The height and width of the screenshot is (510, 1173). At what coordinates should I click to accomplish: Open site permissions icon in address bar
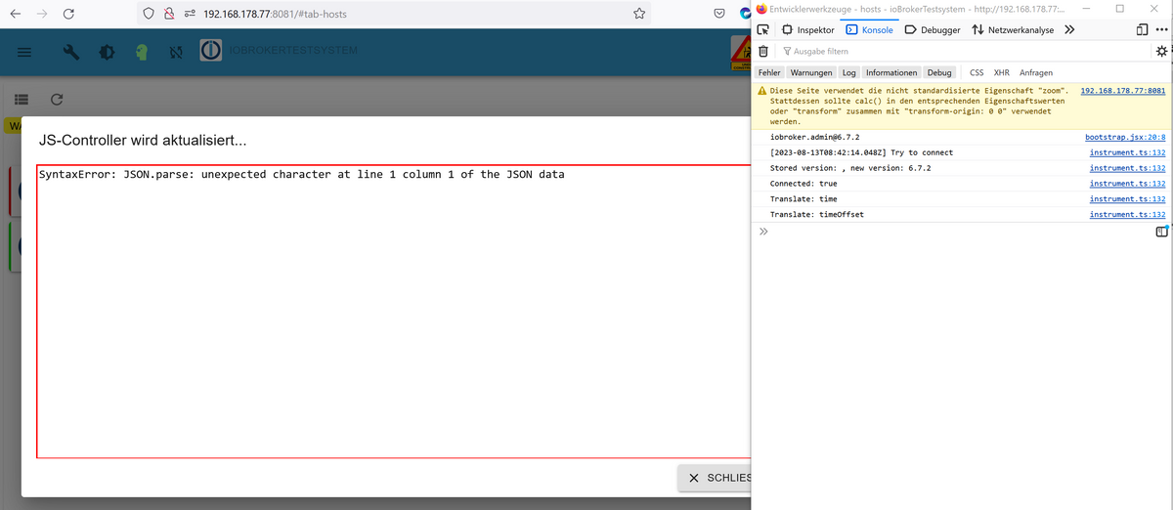coord(190,14)
